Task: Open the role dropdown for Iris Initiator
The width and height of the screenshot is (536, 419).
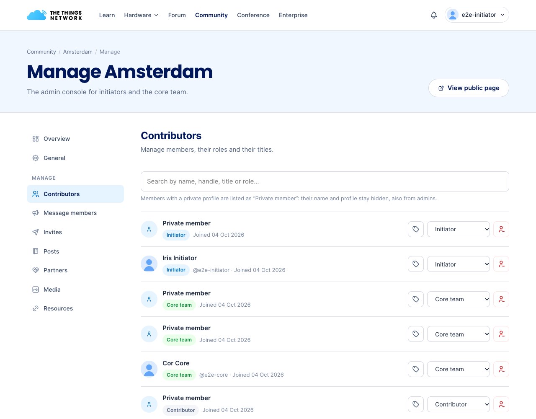Action: [459, 264]
